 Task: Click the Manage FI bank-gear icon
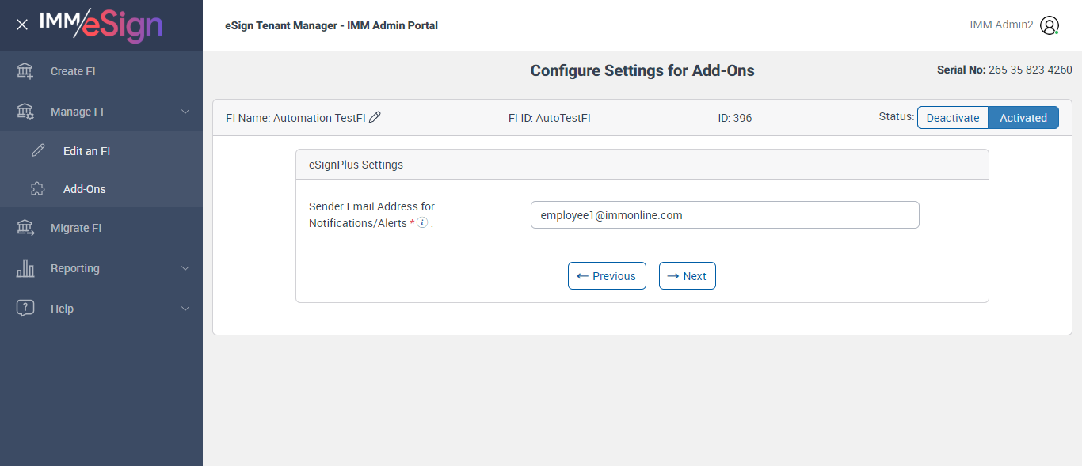click(25, 112)
